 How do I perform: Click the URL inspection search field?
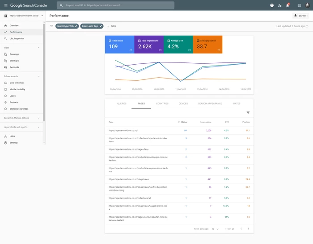click(x=115, y=5)
